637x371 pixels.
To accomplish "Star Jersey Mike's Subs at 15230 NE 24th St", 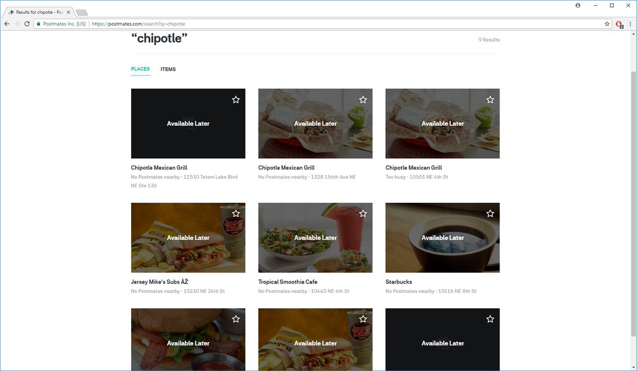I will coord(236,213).
